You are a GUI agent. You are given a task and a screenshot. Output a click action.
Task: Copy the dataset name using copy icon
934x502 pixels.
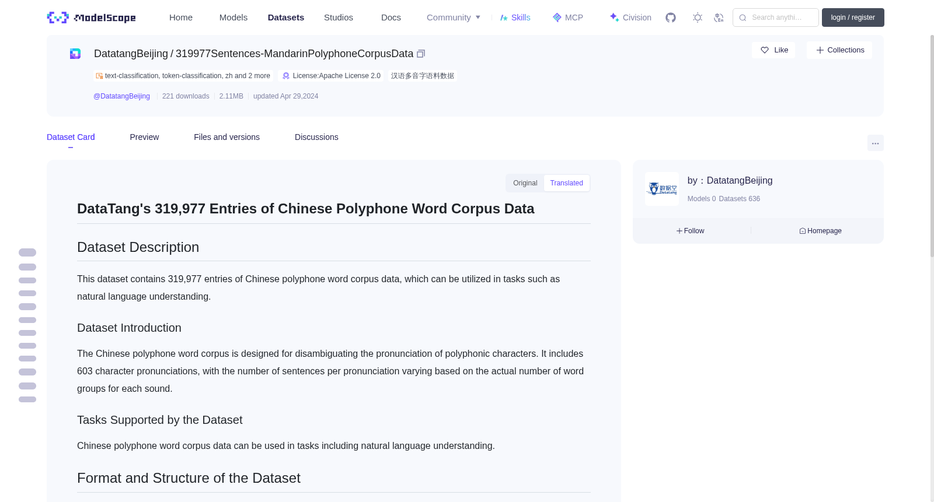click(x=421, y=54)
